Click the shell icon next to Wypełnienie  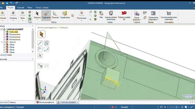(x=73, y=15)
